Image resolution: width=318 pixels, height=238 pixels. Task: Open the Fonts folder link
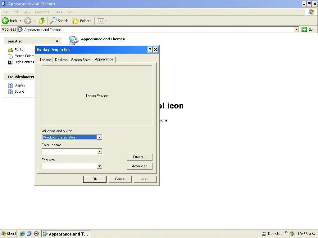click(x=19, y=50)
